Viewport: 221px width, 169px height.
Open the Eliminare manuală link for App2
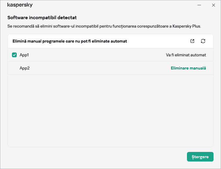coord(188,68)
